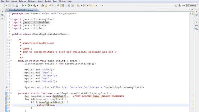Select the CheckDuplicateListDemo.java editor tab

[x=21, y=10]
